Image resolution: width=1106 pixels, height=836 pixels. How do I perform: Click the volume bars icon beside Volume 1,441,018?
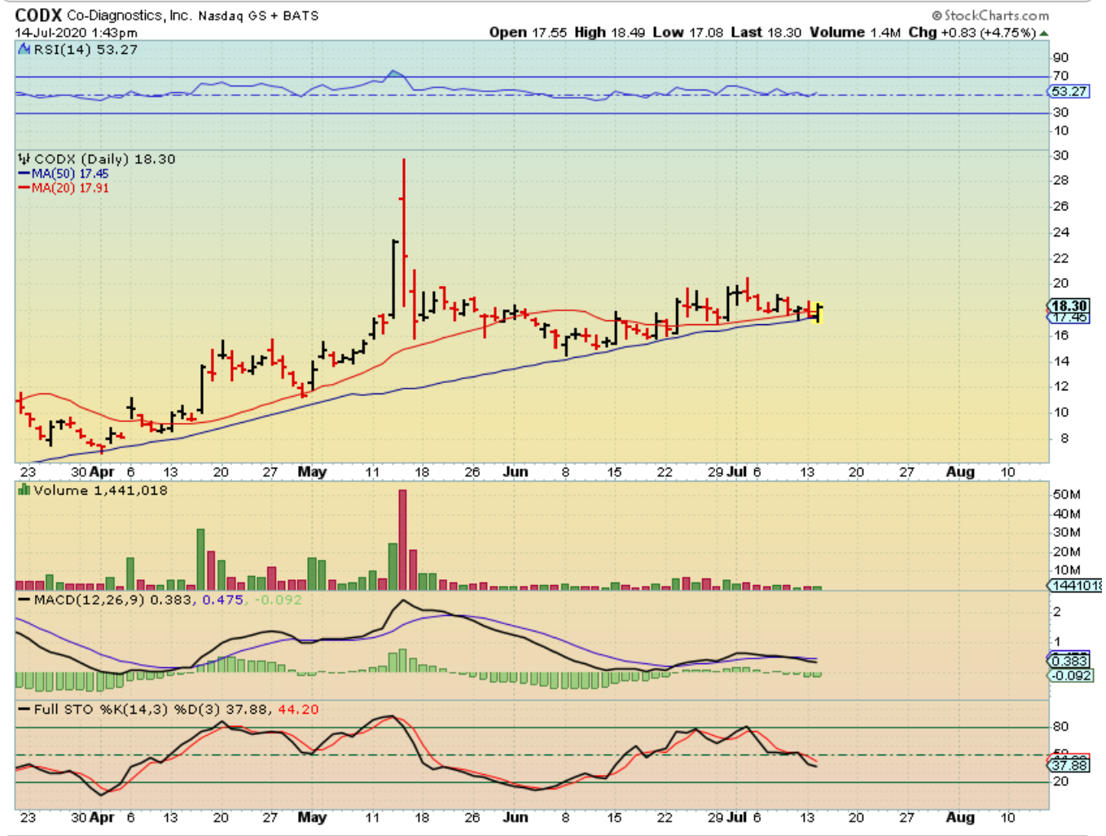click(24, 491)
